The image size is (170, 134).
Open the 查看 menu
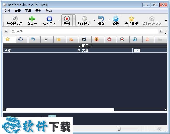[18, 11]
